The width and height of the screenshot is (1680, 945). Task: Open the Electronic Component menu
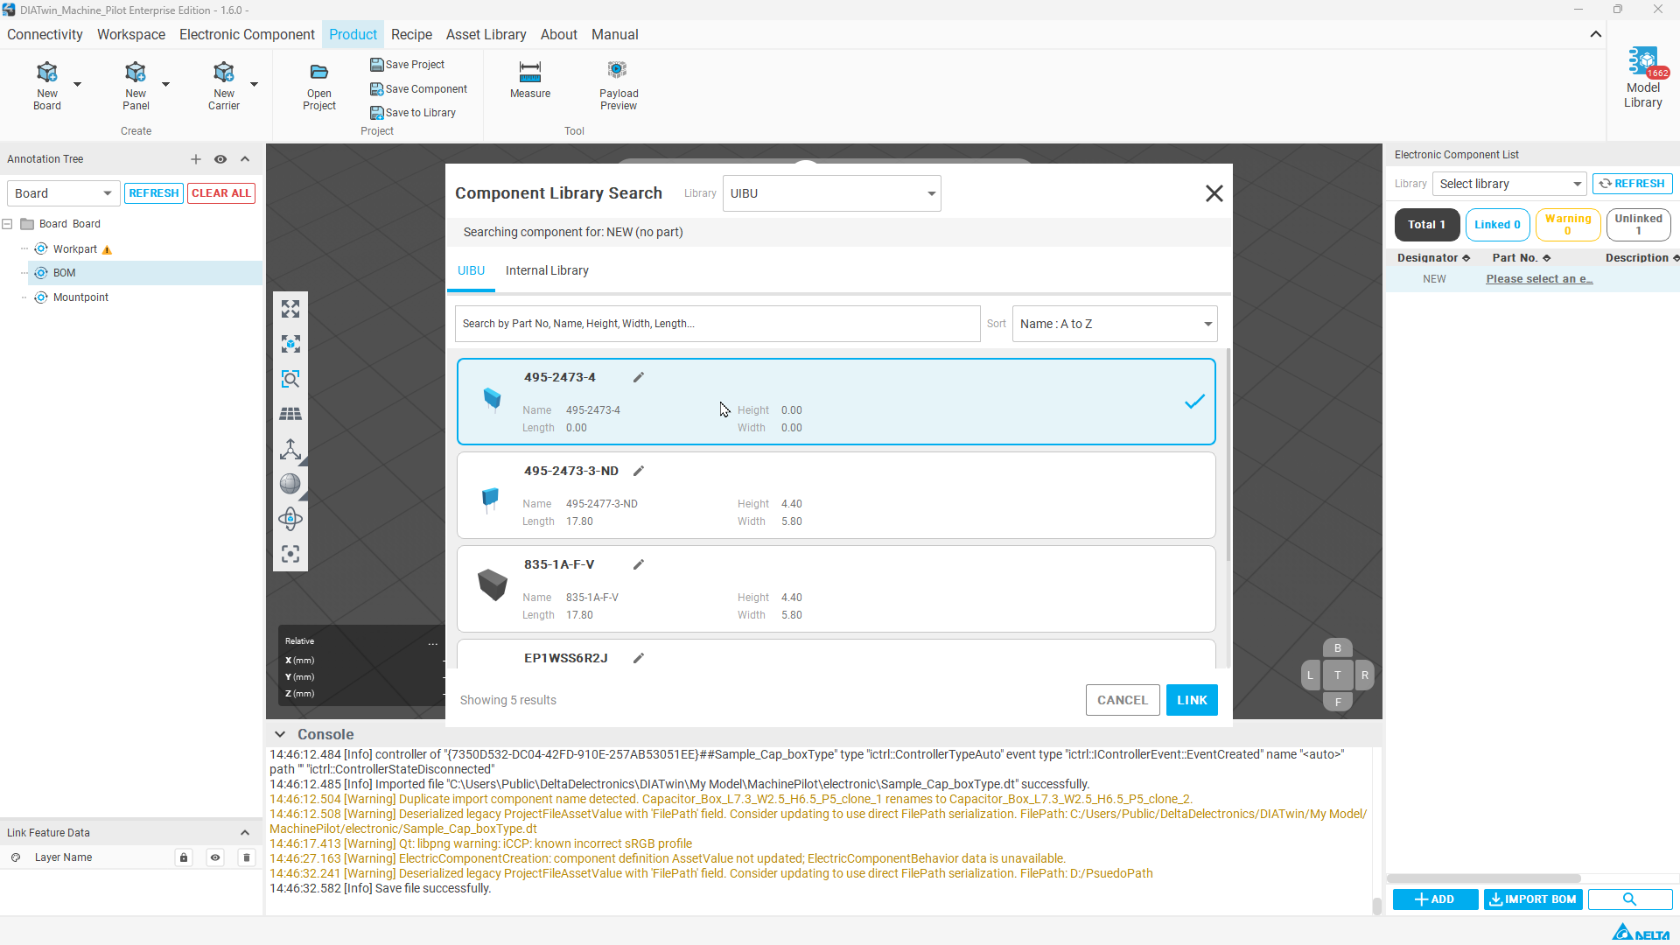(x=247, y=34)
